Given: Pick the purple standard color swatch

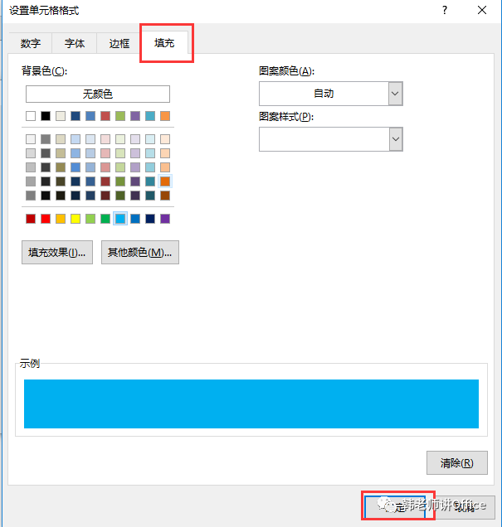Looking at the screenshot, I should [x=165, y=219].
